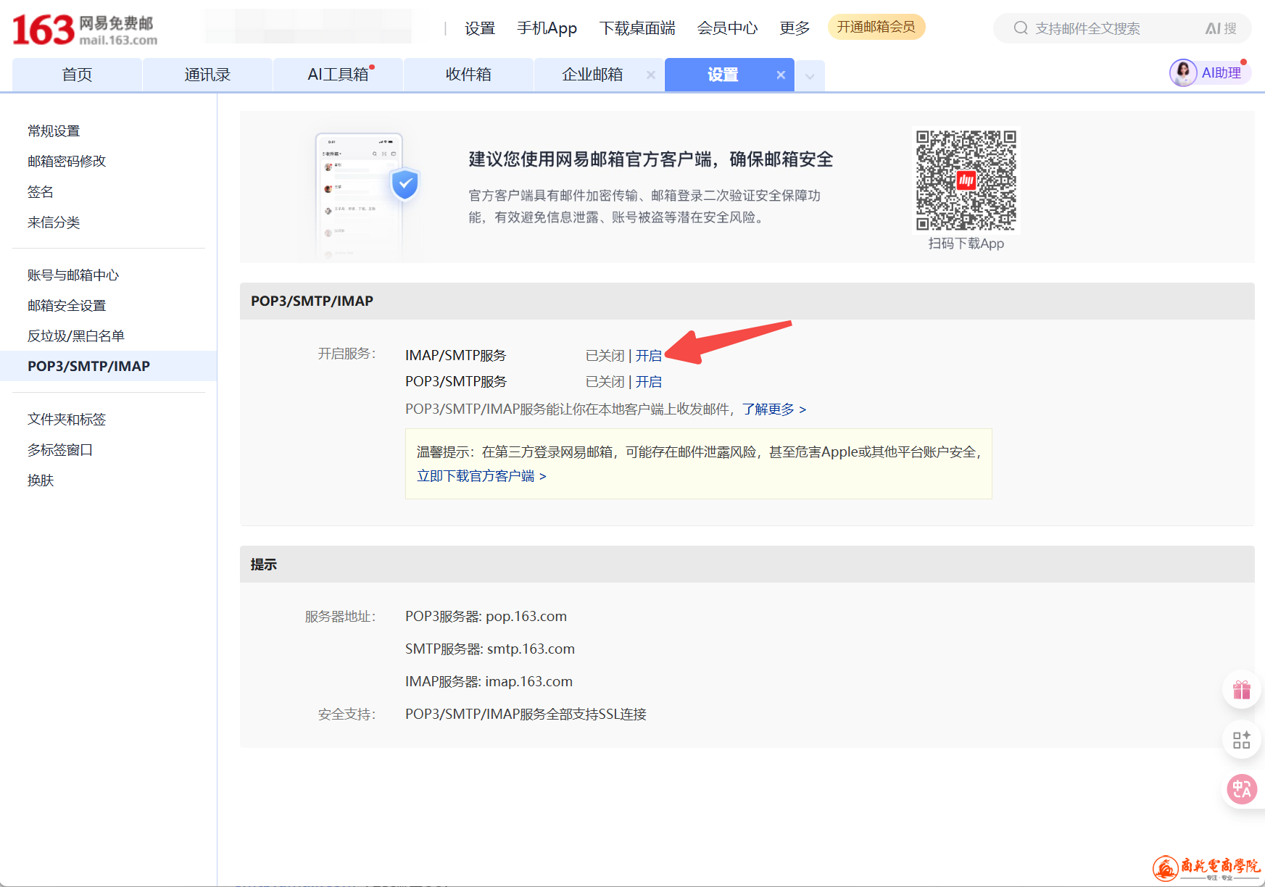Open 常规设置 in the sidebar
The width and height of the screenshot is (1265, 887).
54,131
